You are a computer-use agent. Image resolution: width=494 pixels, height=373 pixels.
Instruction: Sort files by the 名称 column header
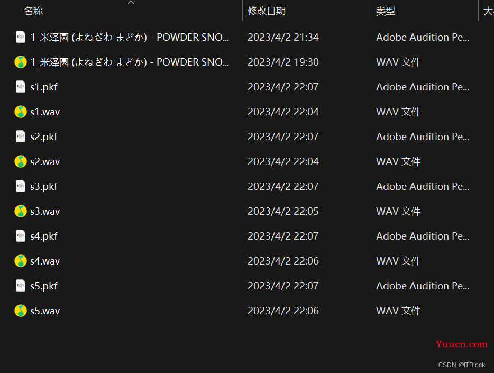[x=33, y=11]
